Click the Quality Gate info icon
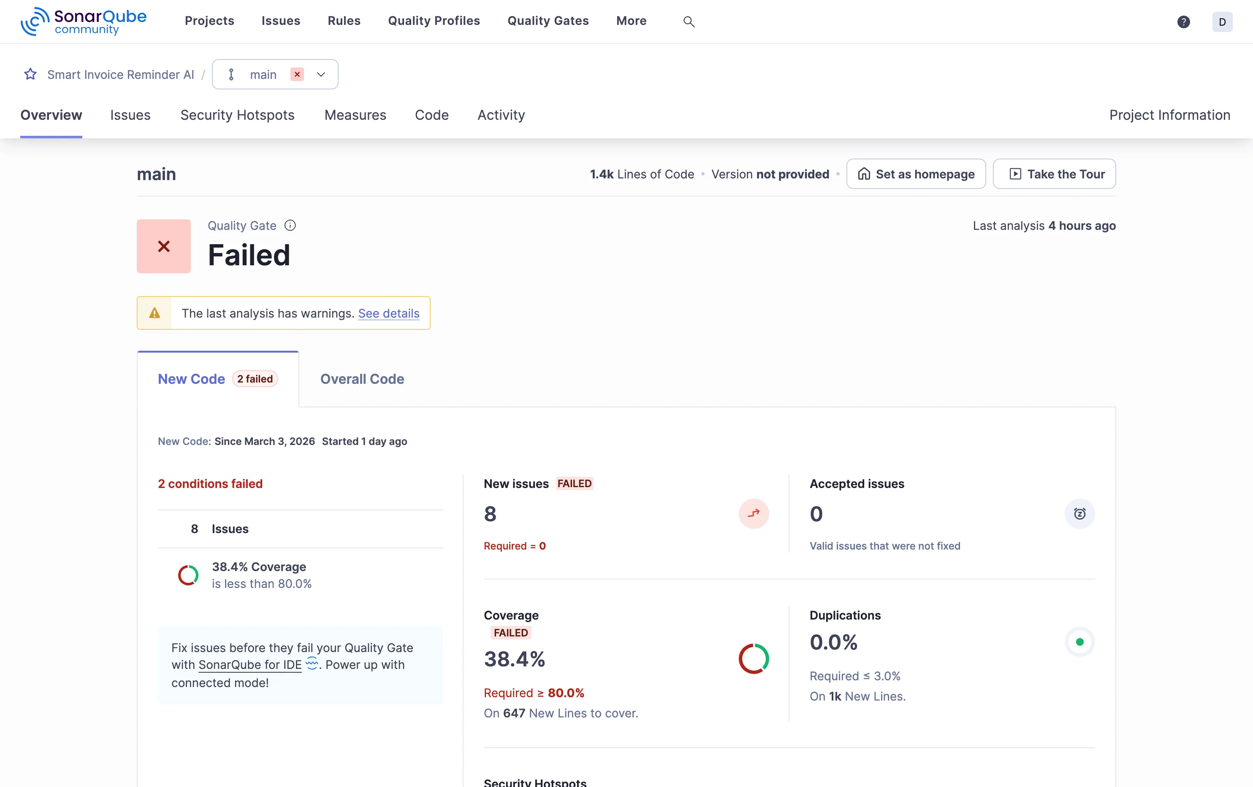This screenshot has width=1253, height=787. [x=290, y=225]
